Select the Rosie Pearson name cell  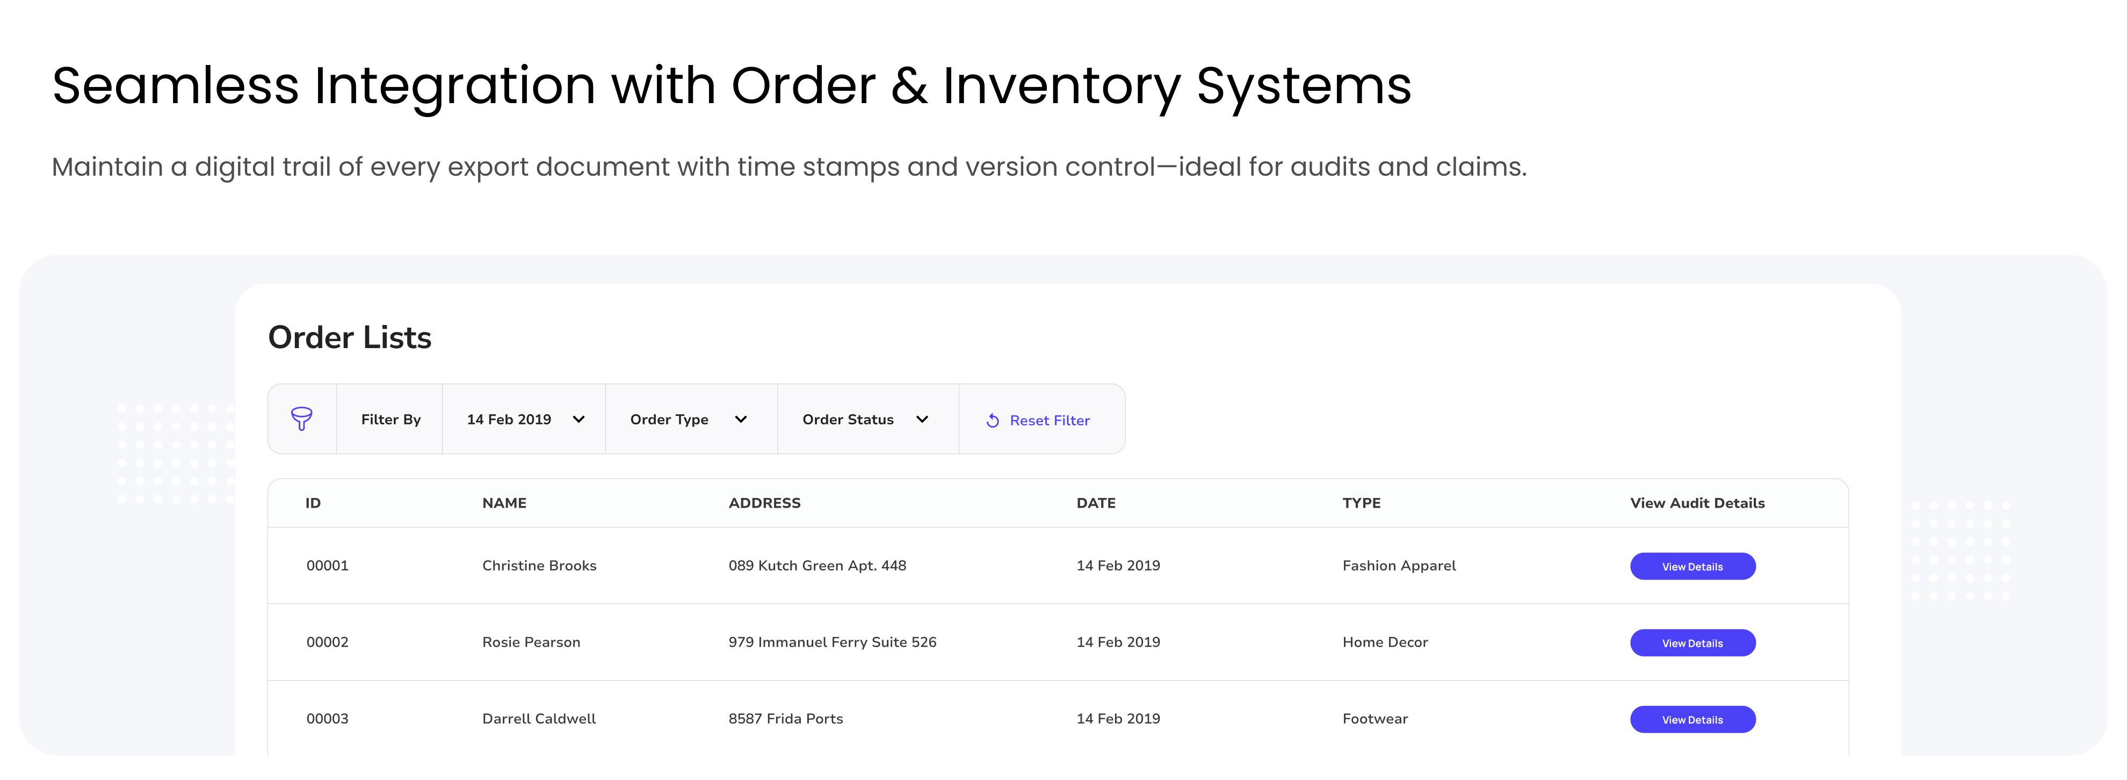tap(531, 642)
